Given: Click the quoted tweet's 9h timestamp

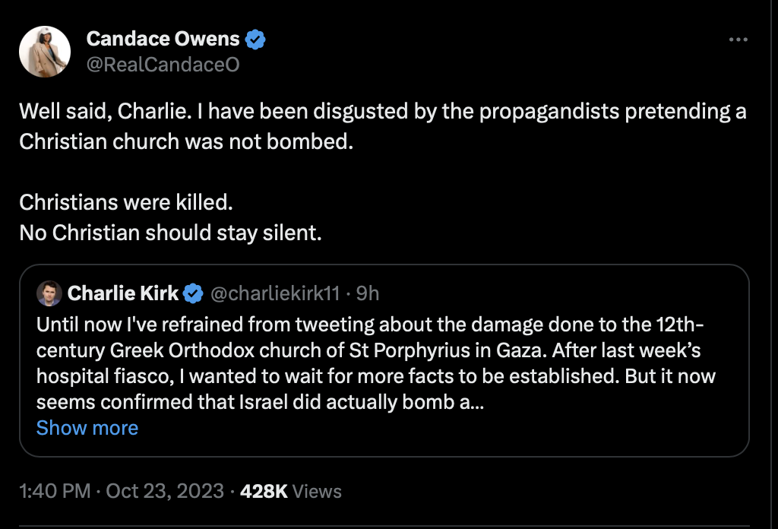Looking at the screenshot, I should tap(368, 293).
